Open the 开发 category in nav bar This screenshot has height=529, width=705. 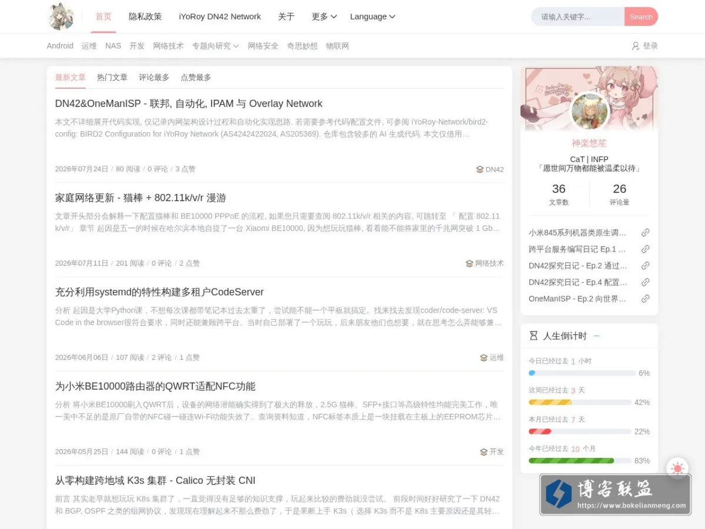click(x=137, y=46)
